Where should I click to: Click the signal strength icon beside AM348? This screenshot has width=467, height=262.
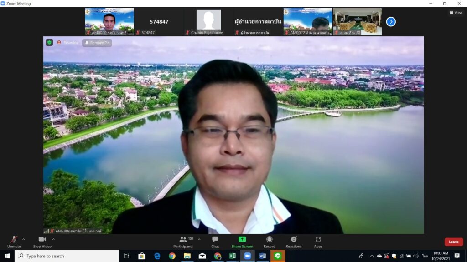click(x=46, y=231)
